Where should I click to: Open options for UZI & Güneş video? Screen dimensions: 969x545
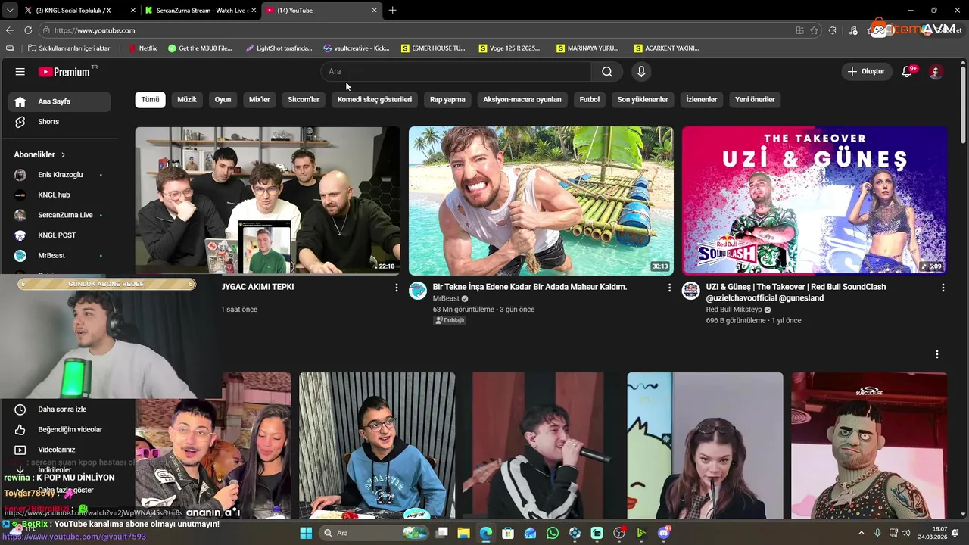click(x=943, y=288)
